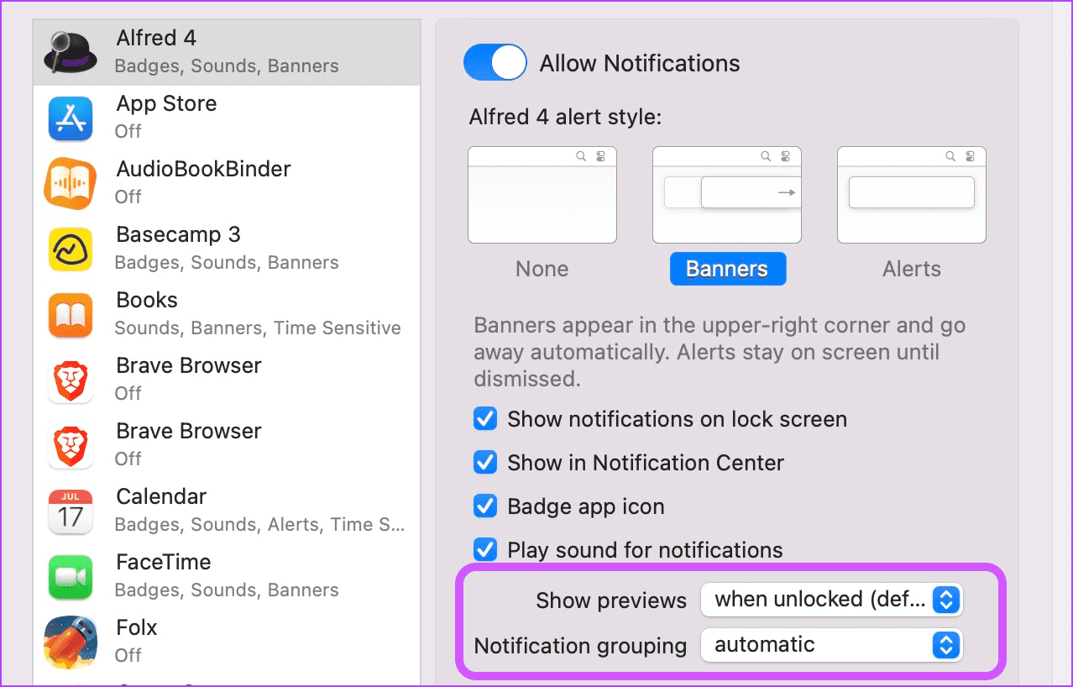The height and width of the screenshot is (687, 1073).
Task: Toggle the Allow Notifications switch
Action: point(495,63)
